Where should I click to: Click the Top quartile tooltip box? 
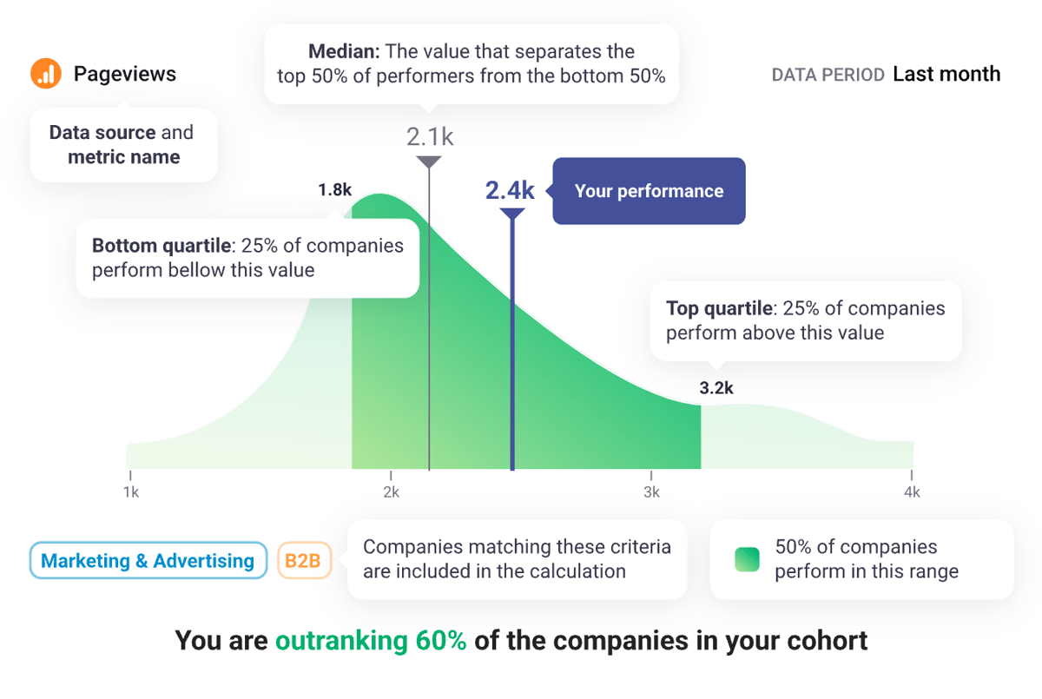[805, 320]
